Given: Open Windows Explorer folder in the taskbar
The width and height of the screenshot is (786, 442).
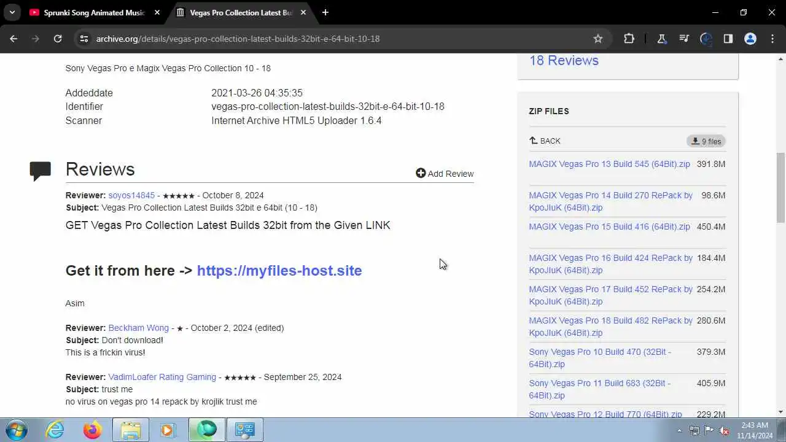Looking at the screenshot, I should click(x=131, y=430).
